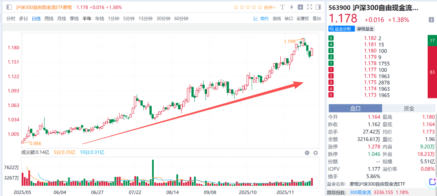The image size is (437, 196).
Task: Toggle 缺口 gap display on chart
Action: (289, 19)
